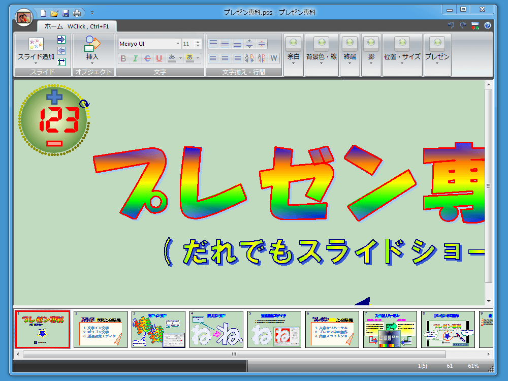This screenshot has height=381, width=508.
Task: Click the 61% zoom value in status bar
Action: pos(473,366)
